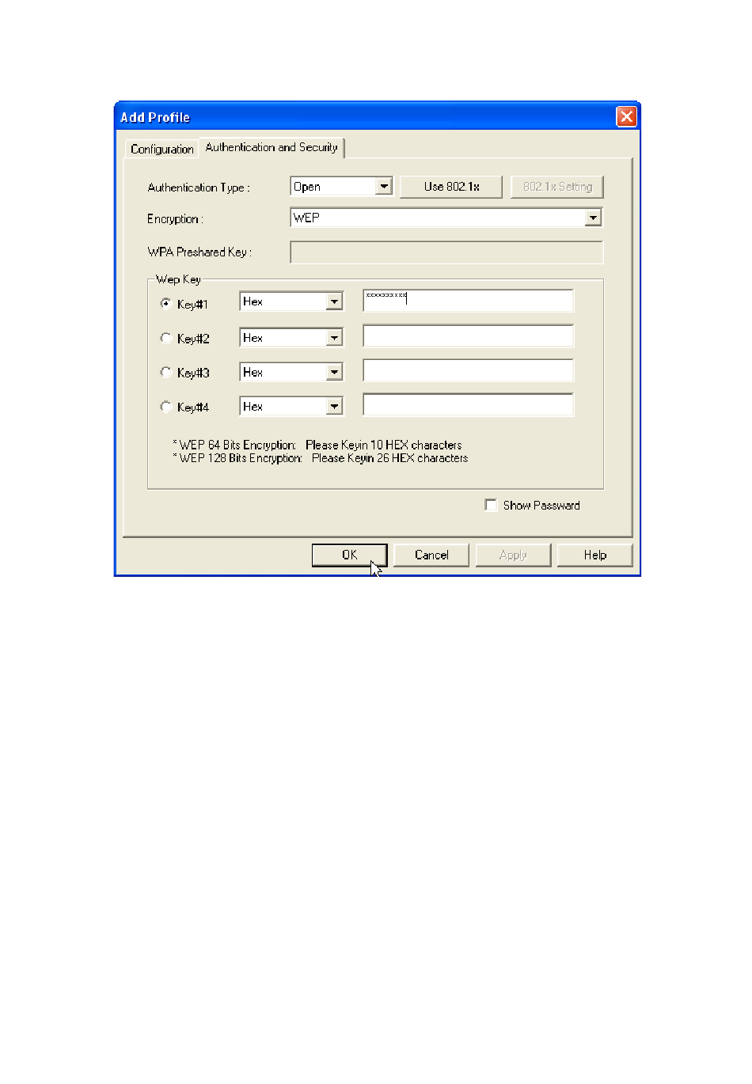This screenshot has width=752, height=1084.
Task: Click the 802.1x Setting button
Action: [557, 187]
